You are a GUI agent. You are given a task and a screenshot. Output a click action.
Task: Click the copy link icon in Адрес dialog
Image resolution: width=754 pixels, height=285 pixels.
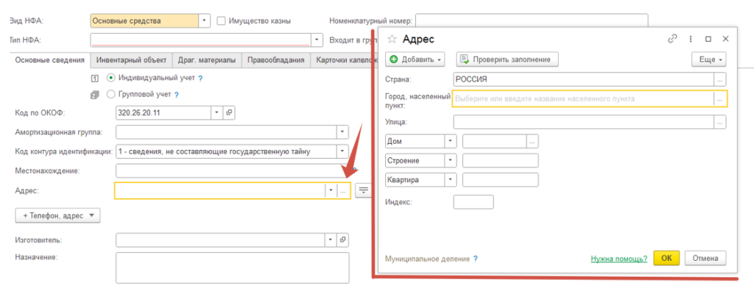coord(672,40)
